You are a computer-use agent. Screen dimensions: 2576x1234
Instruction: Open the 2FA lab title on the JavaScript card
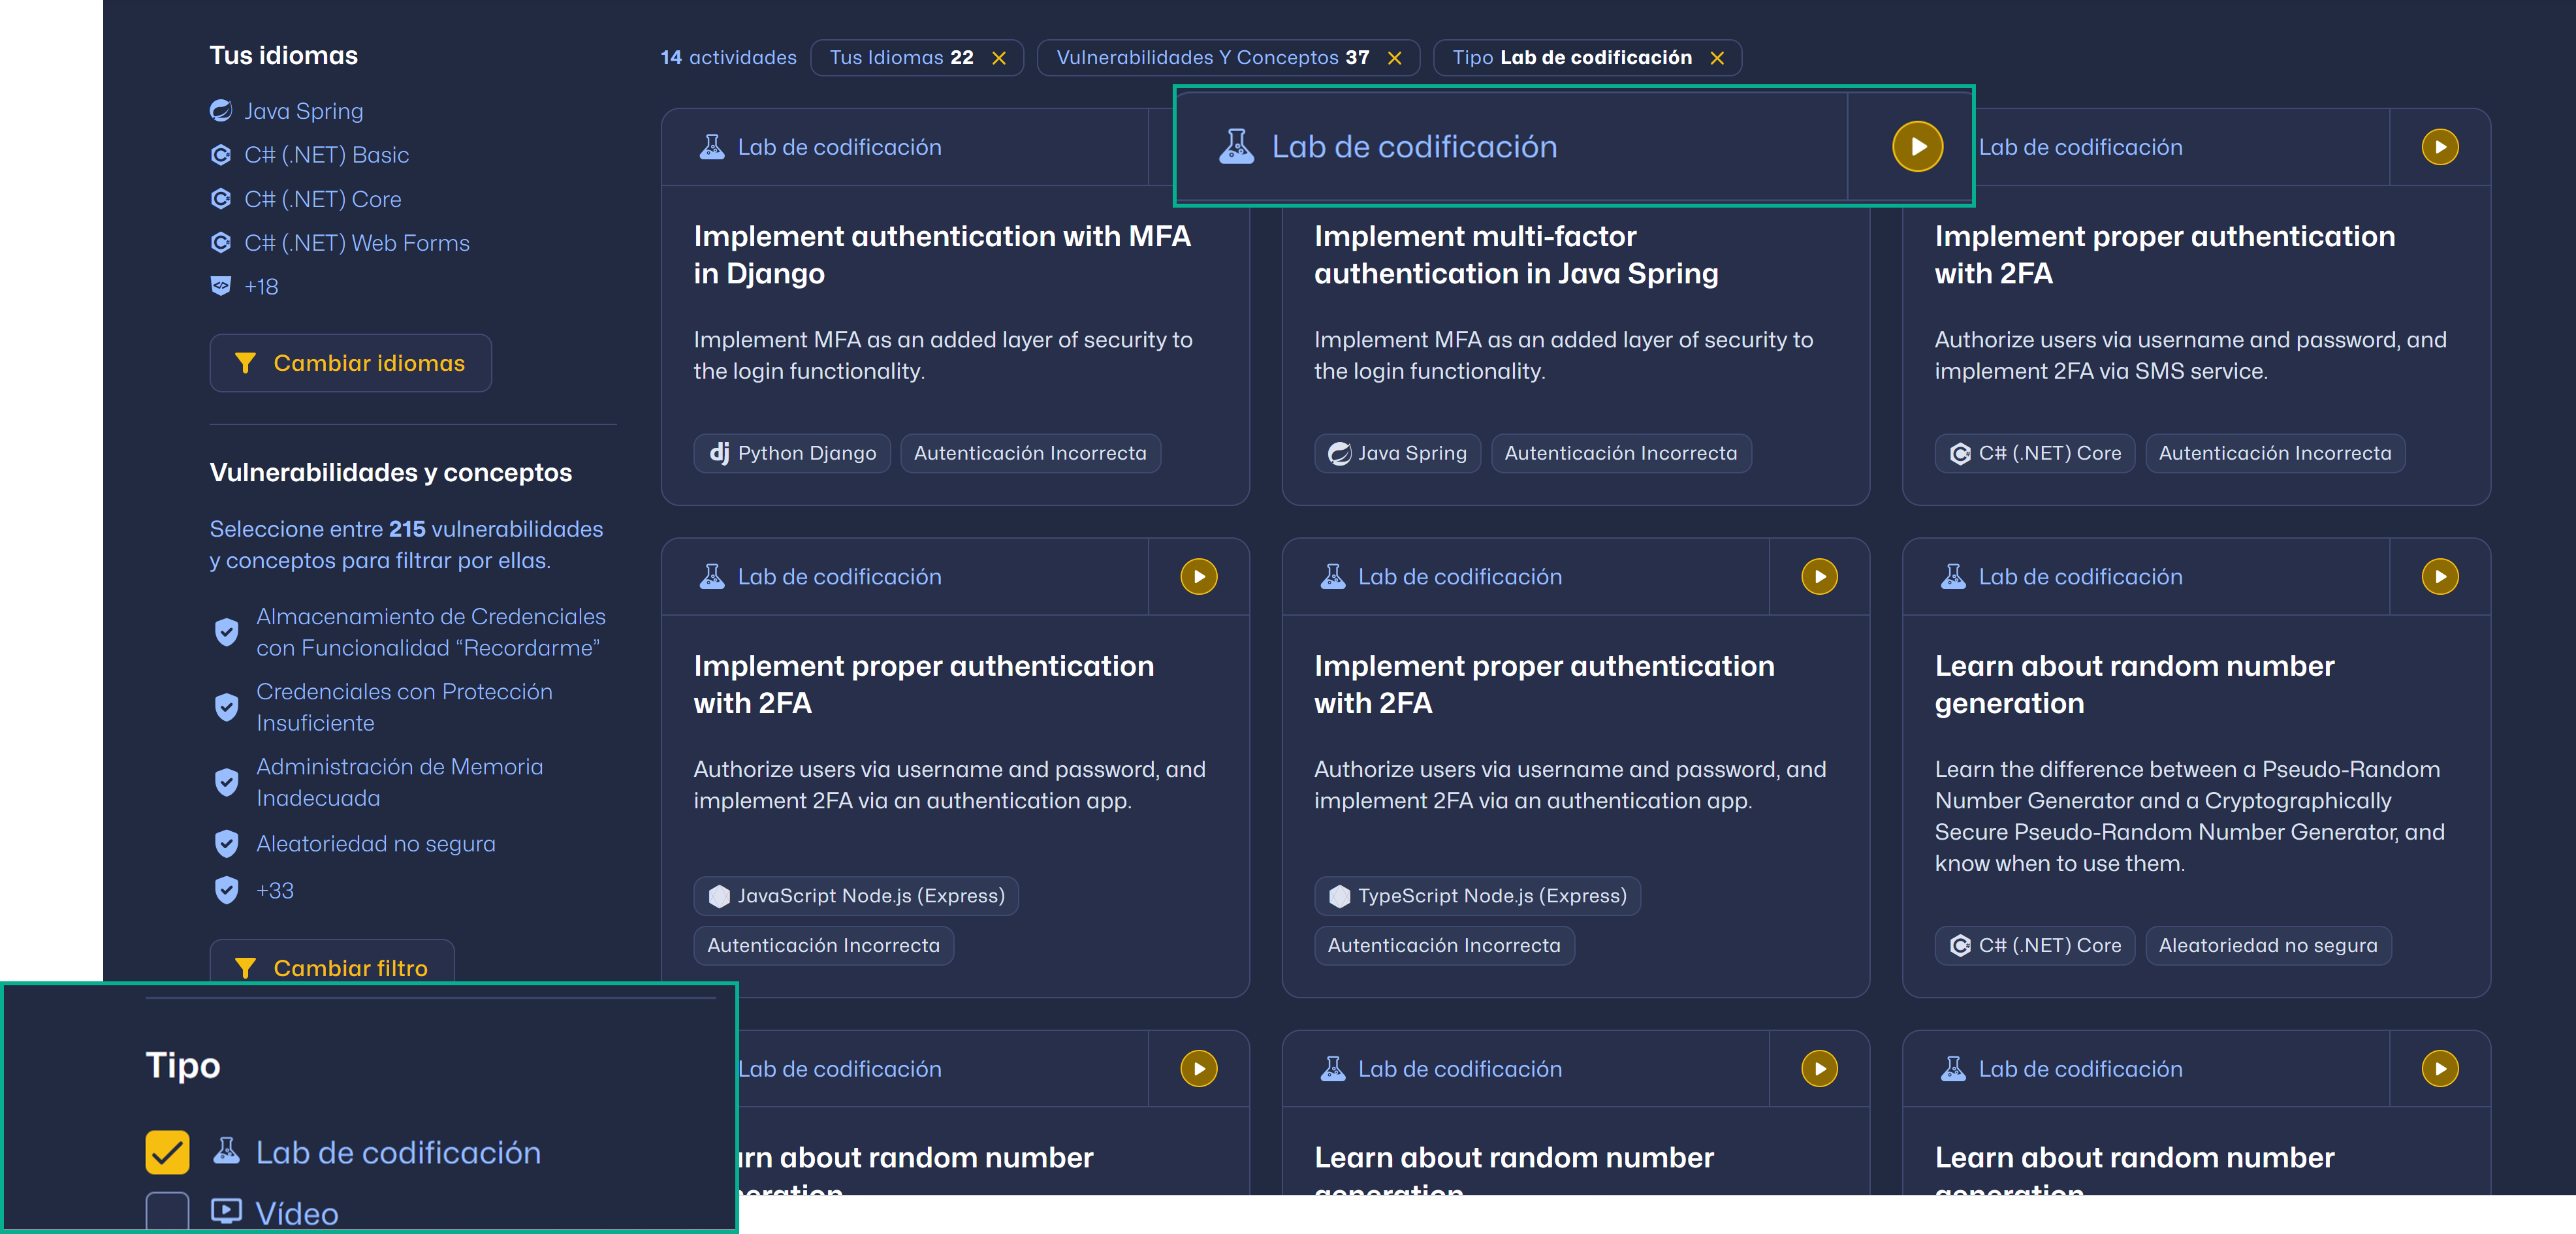point(923,685)
